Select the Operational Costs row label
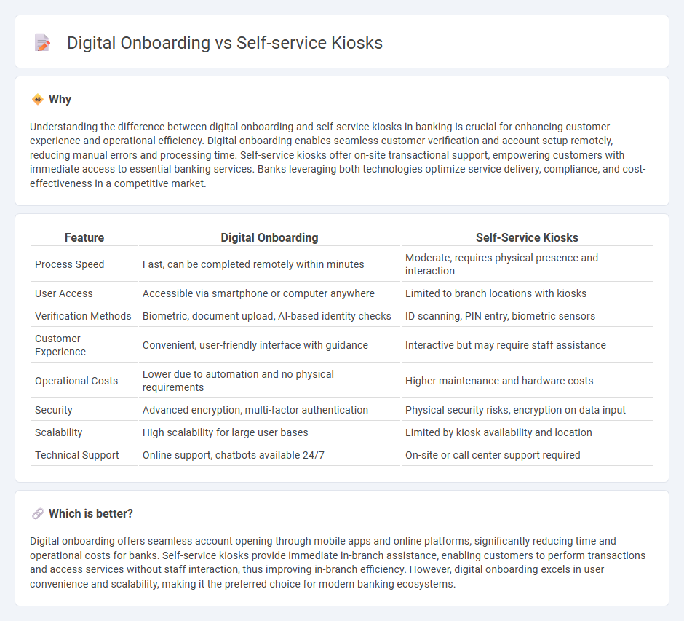 tap(76, 381)
